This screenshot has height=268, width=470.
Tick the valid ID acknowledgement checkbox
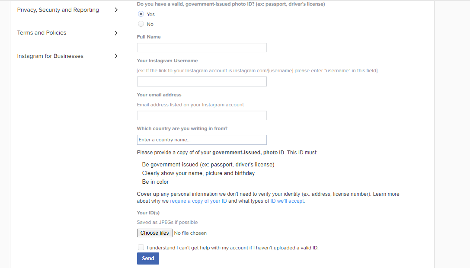point(141,247)
